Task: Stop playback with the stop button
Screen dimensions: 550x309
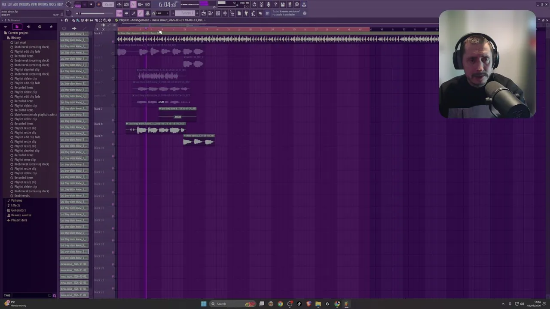Action: point(91,4)
